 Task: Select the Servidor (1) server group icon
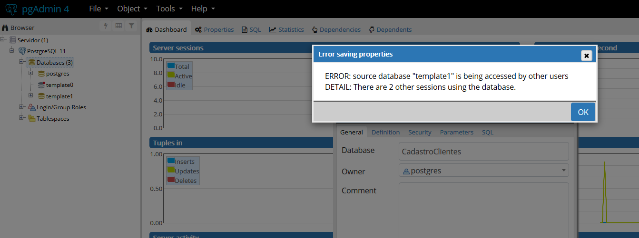pos(13,40)
